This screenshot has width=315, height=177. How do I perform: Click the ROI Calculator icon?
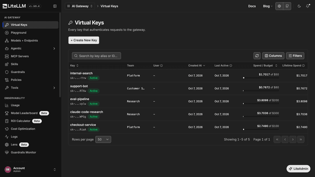point(6,121)
